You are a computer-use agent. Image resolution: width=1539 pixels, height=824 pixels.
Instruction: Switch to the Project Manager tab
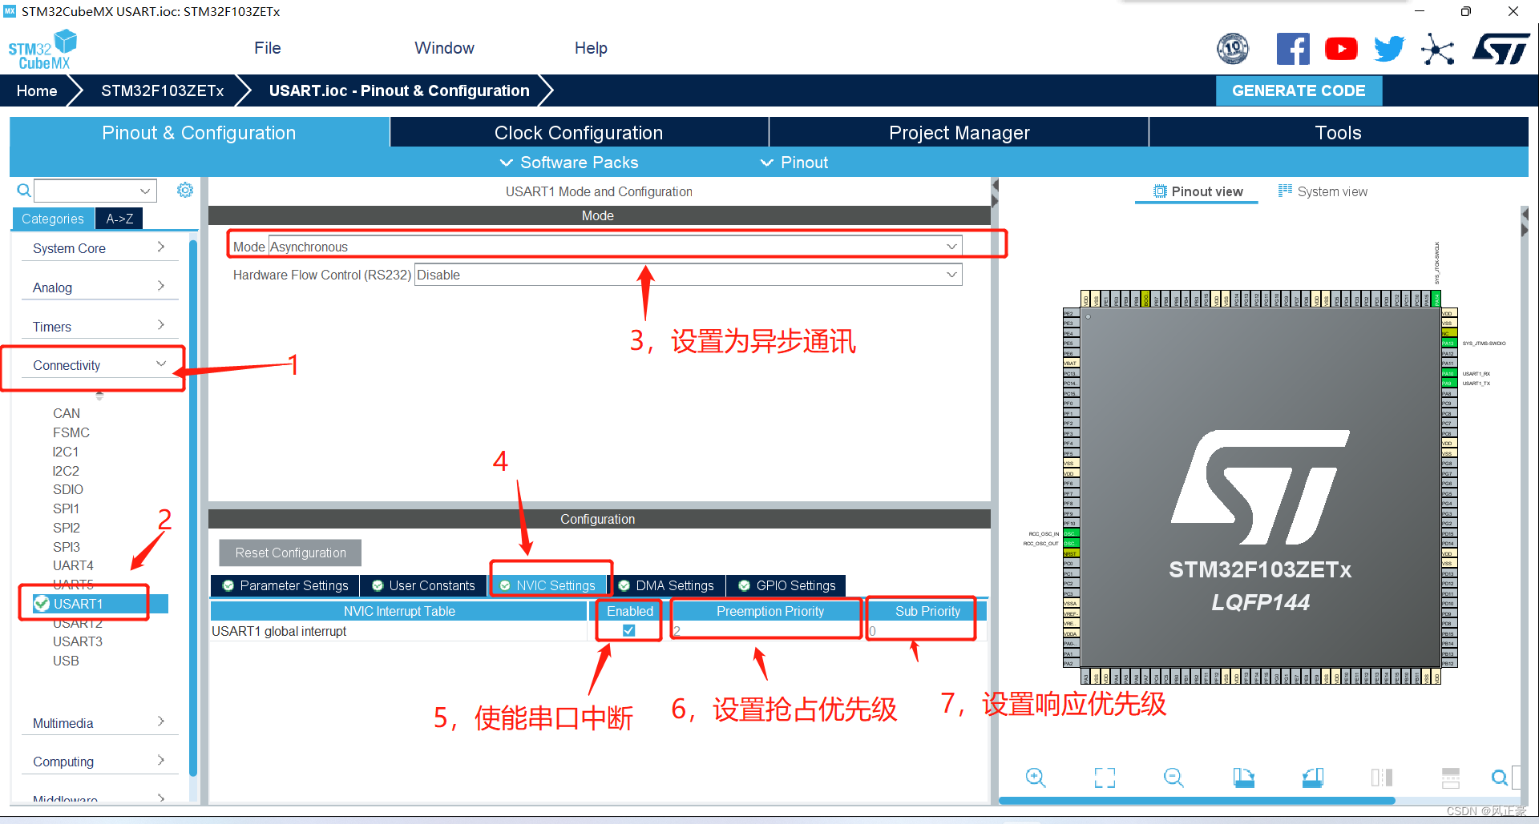click(959, 132)
